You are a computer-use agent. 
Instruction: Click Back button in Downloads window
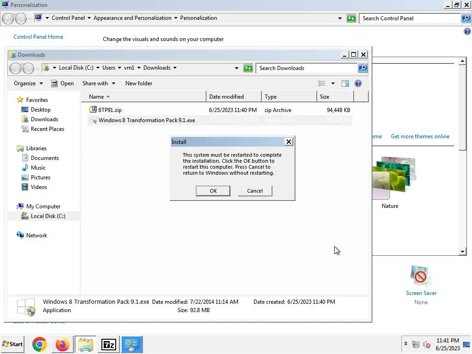15,68
